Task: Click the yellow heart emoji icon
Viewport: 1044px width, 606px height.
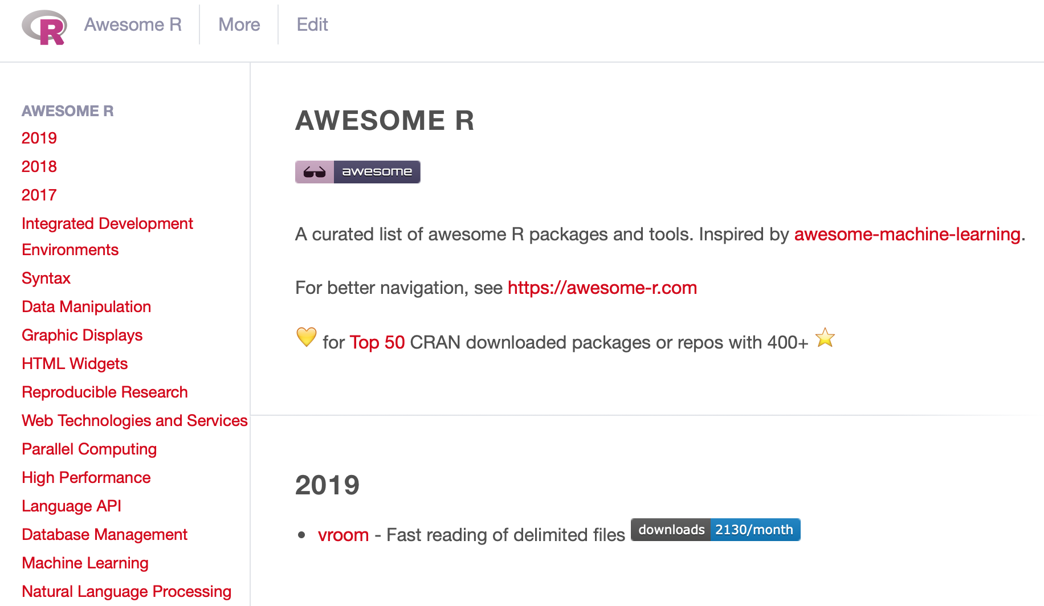Action: point(307,337)
